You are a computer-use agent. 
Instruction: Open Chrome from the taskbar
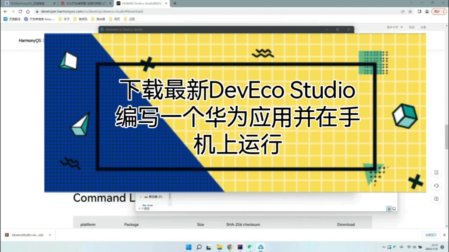[x=230, y=247]
